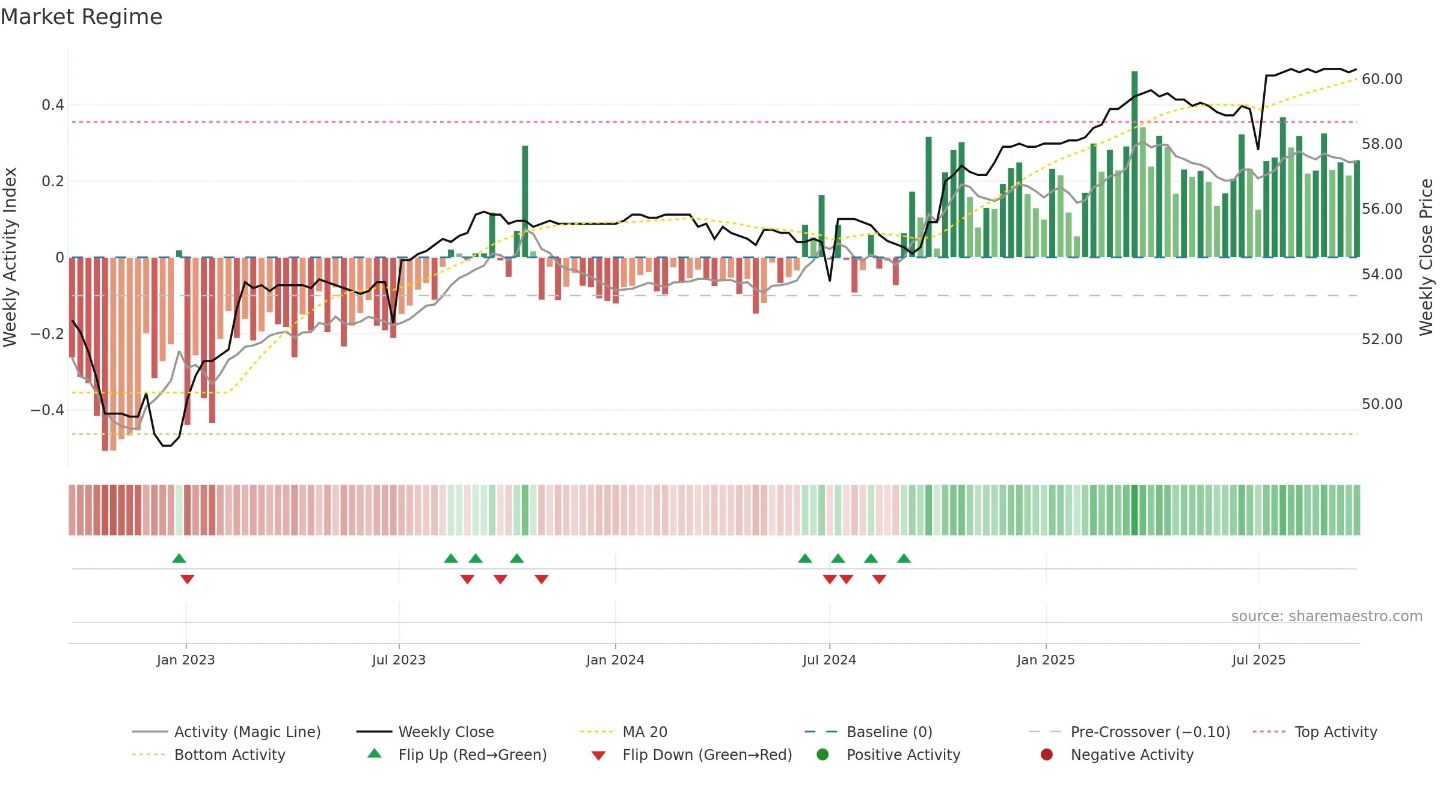Image resolution: width=1443 pixels, height=811 pixels.
Task: Select the Positive Activity legend label
Action: coord(903,755)
